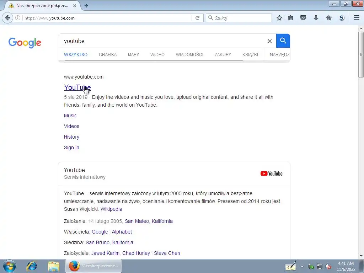The width and height of the screenshot is (364, 273).
Task: Click the YouTube logo in knowledge panel
Action: [x=271, y=173]
